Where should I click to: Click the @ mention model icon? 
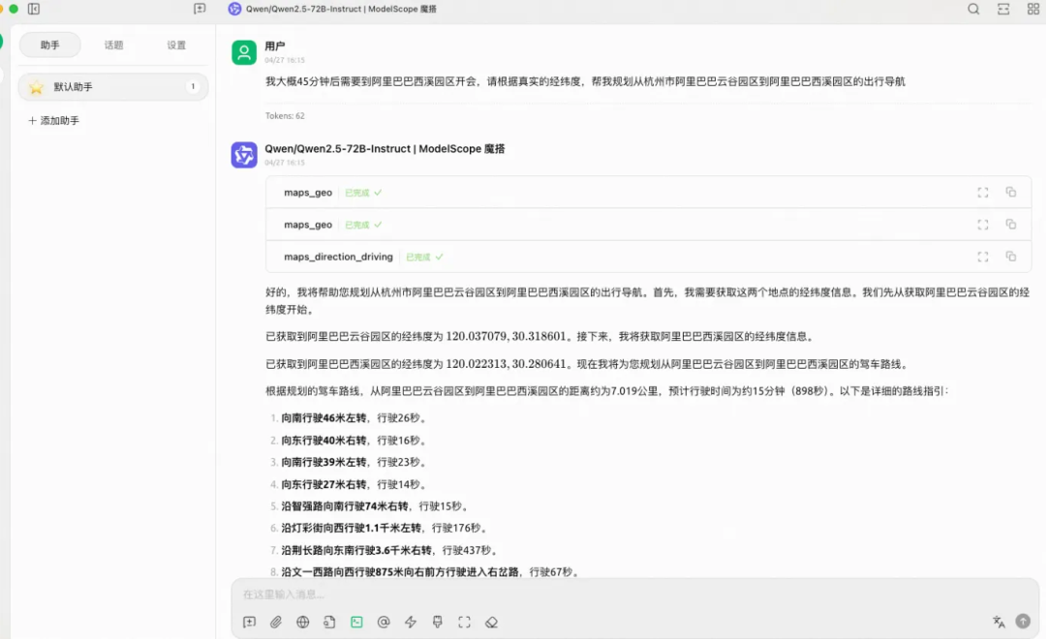(x=384, y=622)
